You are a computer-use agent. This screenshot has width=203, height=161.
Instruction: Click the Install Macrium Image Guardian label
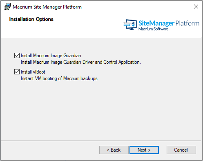click(51, 56)
